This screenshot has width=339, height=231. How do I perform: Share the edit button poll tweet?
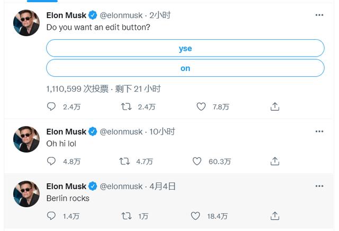pyautogui.click(x=275, y=106)
